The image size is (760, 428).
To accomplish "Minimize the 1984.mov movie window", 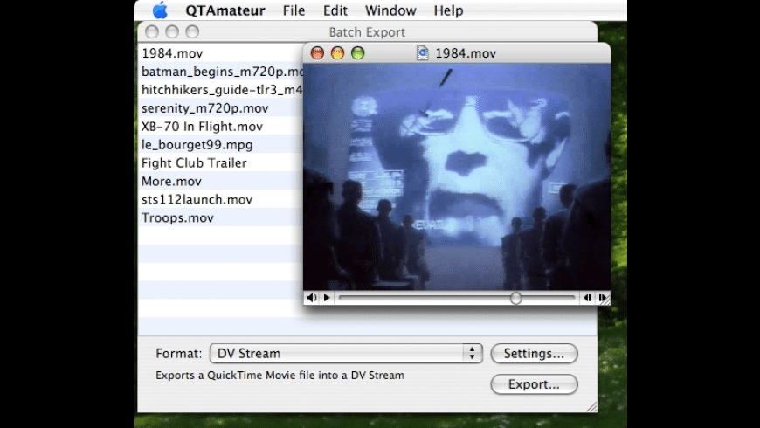I will pyautogui.click(x=337, y=52).
